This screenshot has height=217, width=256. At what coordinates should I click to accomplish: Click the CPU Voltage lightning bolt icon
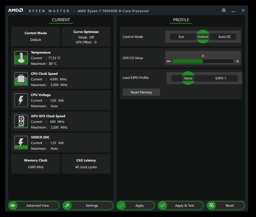pyautogui.click(x=21, y=100)
